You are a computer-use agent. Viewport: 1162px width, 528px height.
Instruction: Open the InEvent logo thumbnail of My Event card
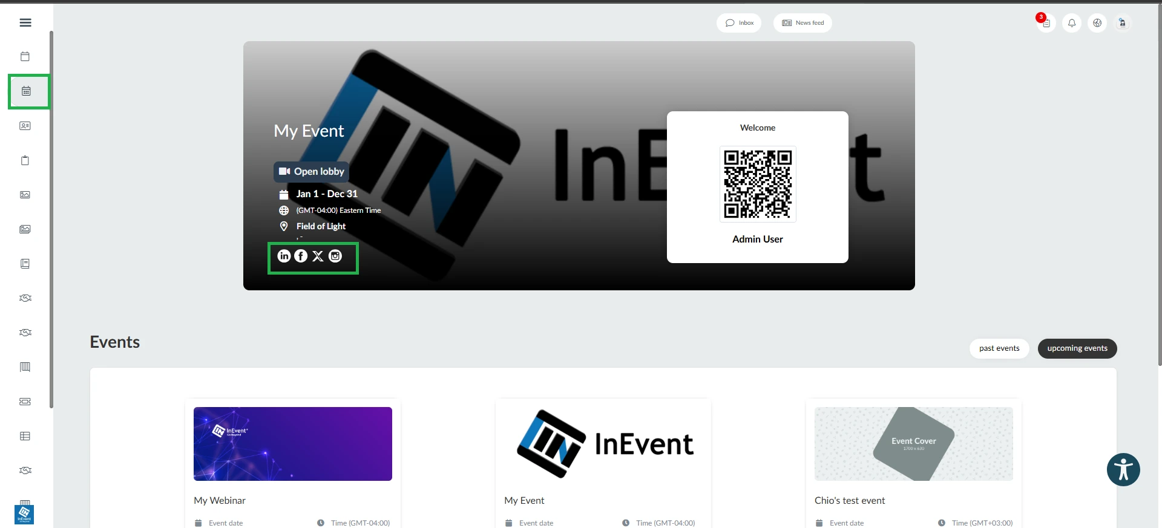(603, 444)
